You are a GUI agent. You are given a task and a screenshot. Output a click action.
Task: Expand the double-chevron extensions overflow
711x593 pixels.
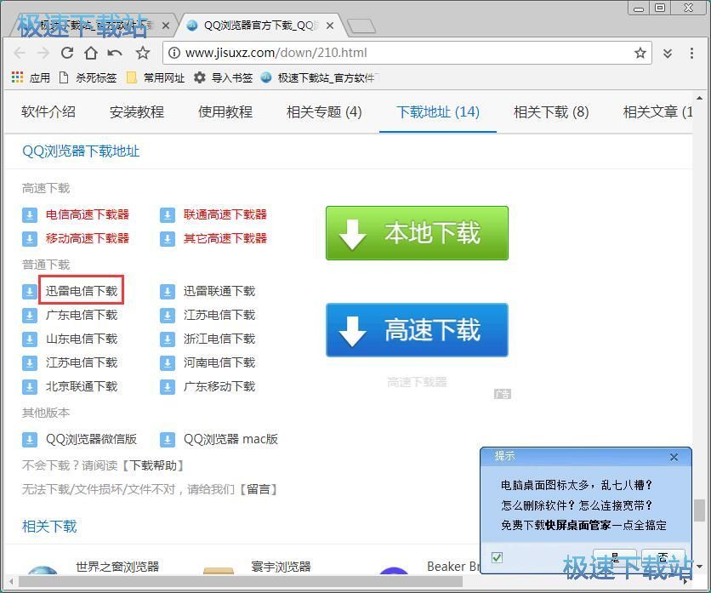[668, 53]
